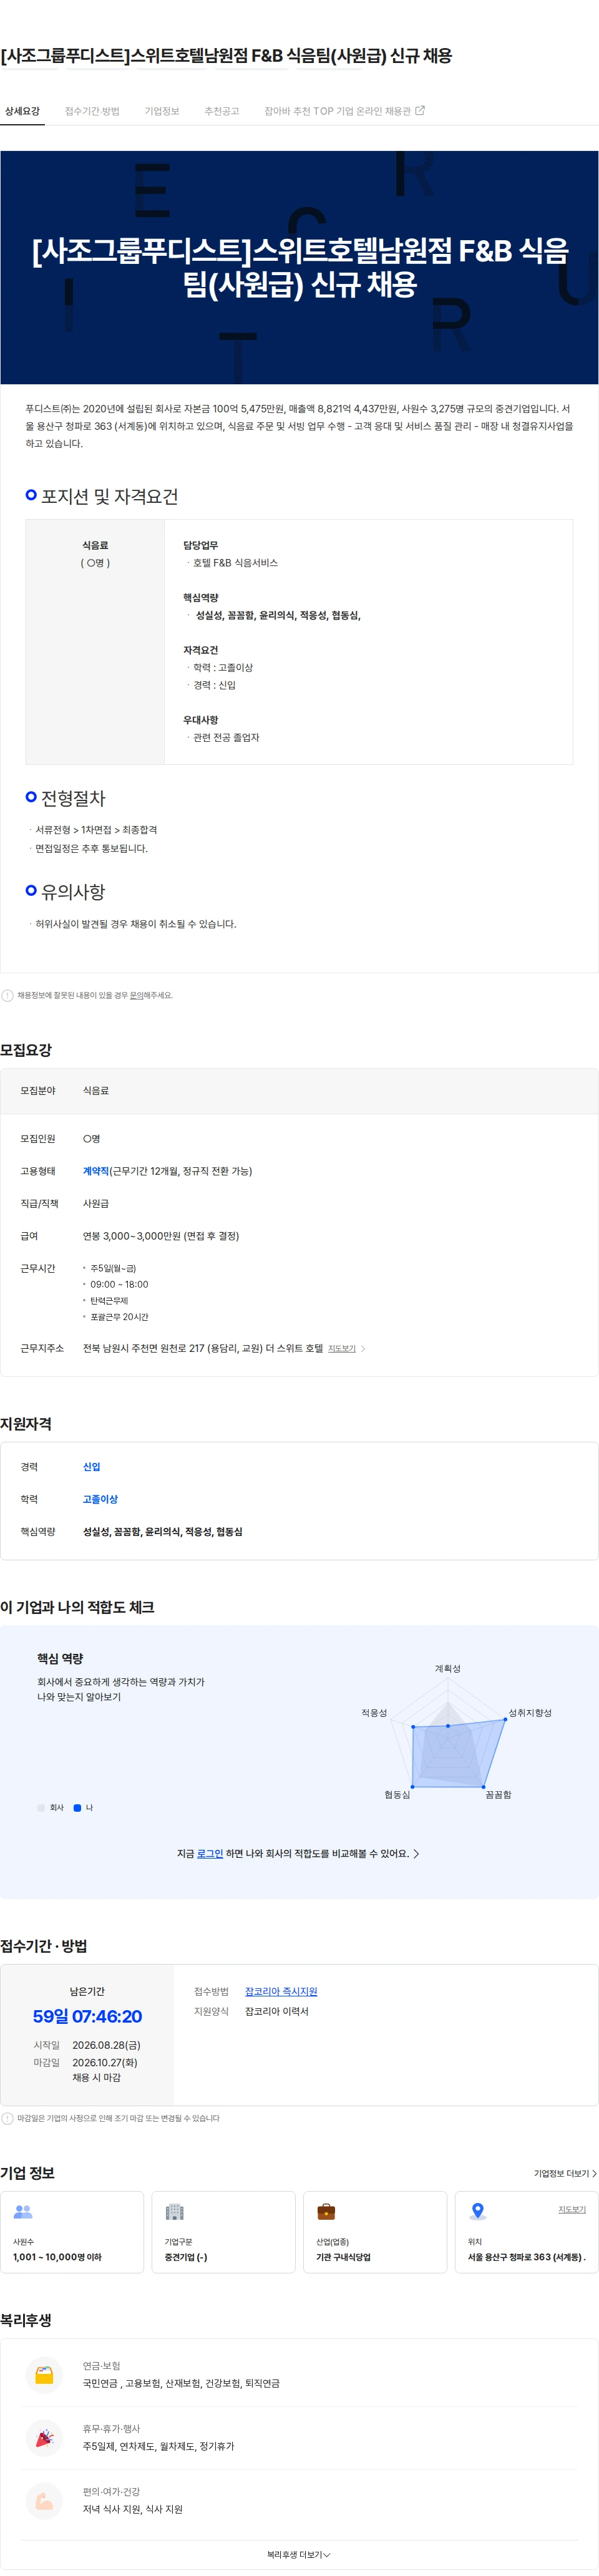599x2576 pixels.
Task: Click the map pin icon in 위치 card
Action: click(478, 2211)
